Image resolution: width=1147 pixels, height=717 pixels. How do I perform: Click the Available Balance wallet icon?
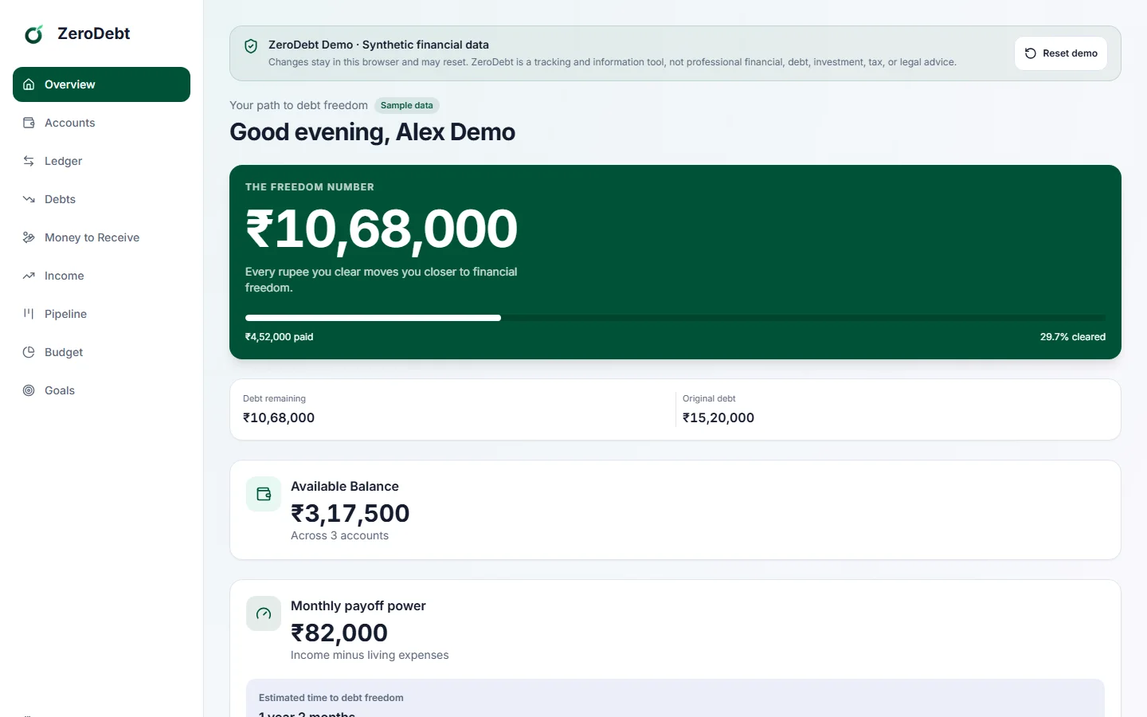[x=264, y=494]
